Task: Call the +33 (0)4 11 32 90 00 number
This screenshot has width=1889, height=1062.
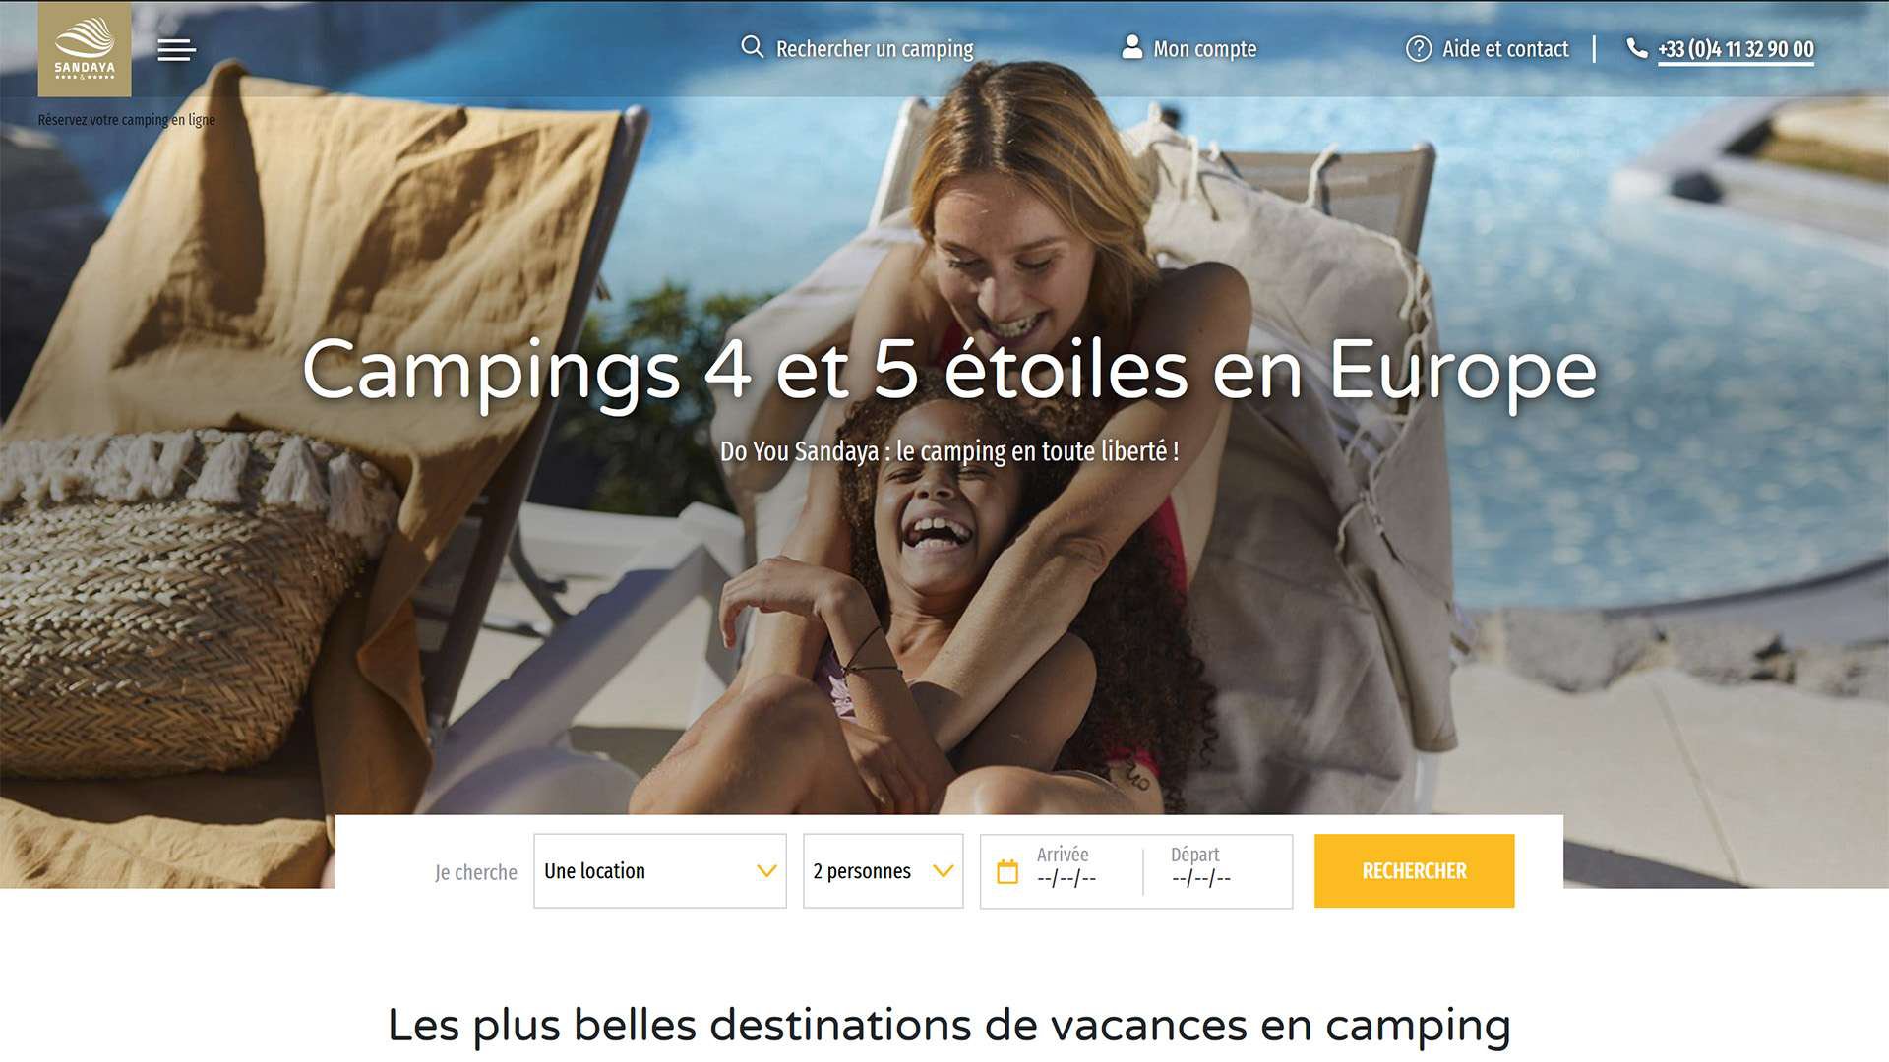Action: pyautogui.click(x=1736, y=49)
